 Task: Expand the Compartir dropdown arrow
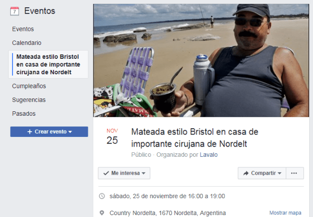click(x=279, y=173)
